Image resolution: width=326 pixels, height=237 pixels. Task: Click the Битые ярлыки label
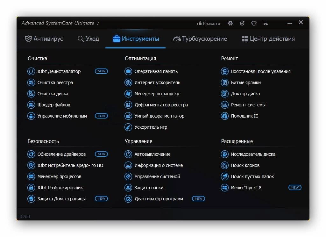246,83
